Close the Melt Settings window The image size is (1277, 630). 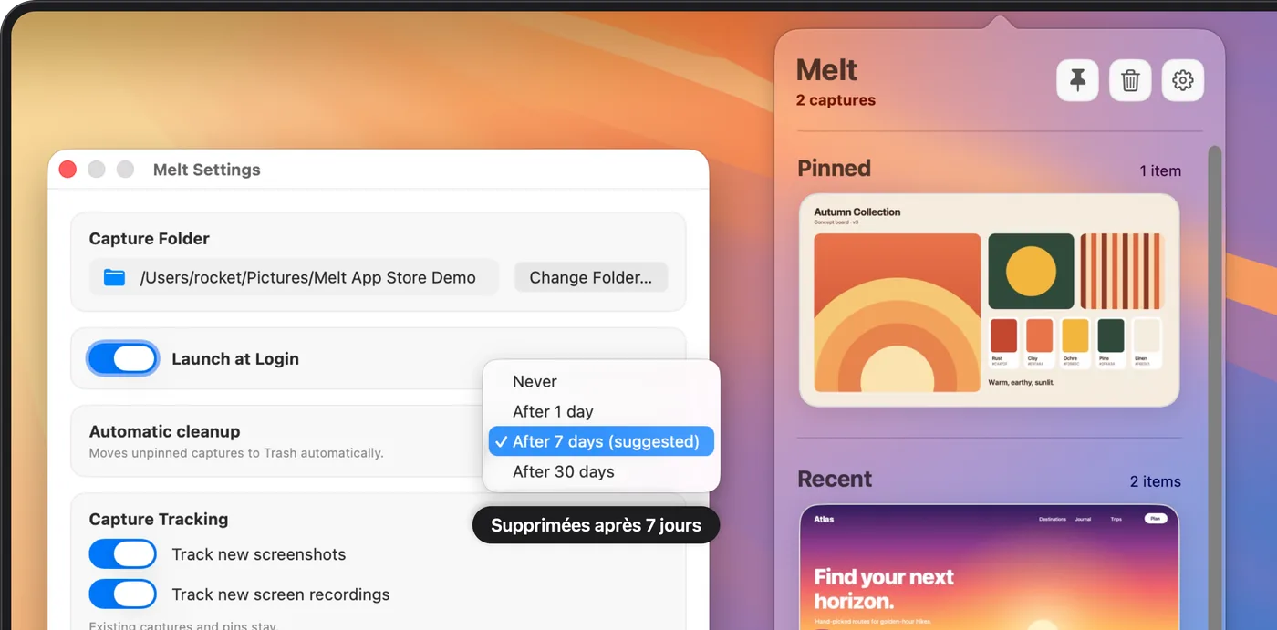tap(67, 170)
